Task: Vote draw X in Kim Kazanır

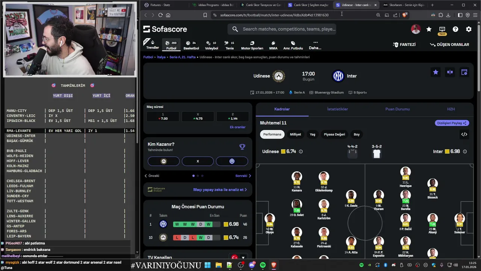Action: point(198,161)
